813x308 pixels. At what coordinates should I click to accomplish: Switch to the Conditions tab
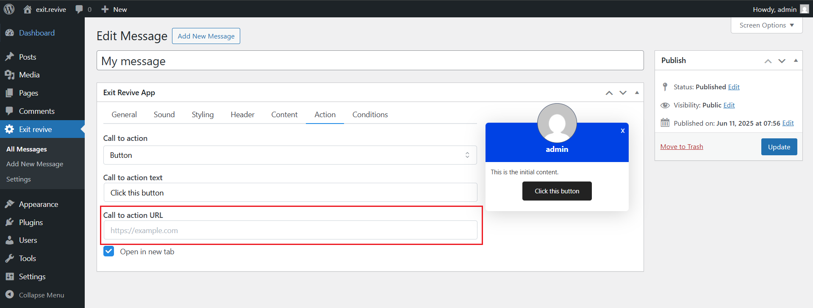tap(370, 115)
